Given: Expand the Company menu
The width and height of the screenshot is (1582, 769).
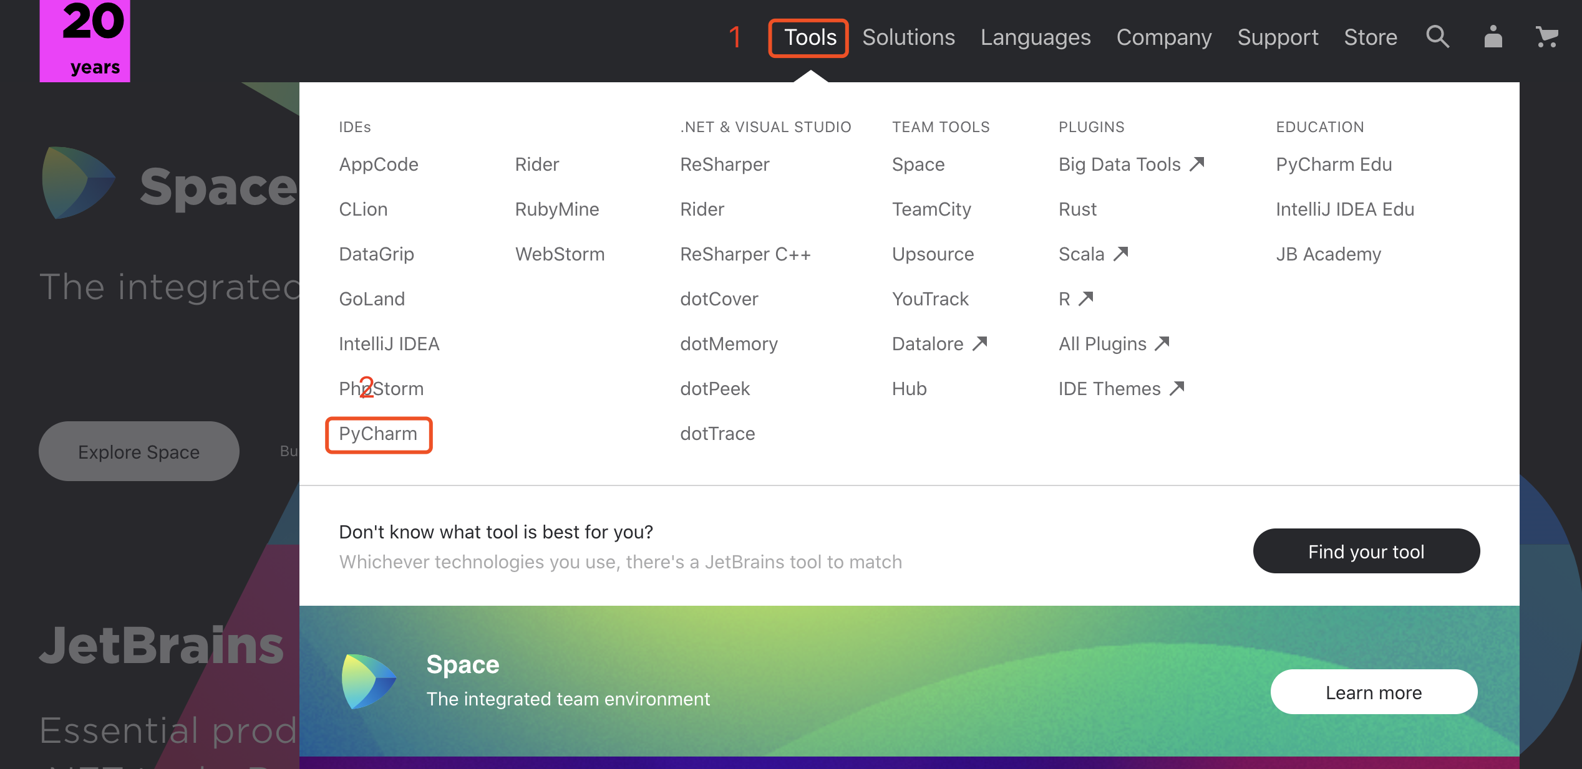Looking at the screenshot, I should click(1163, 37).
